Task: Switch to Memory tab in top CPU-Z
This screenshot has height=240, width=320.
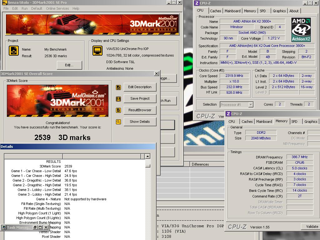Action: (x=250, y=11)
